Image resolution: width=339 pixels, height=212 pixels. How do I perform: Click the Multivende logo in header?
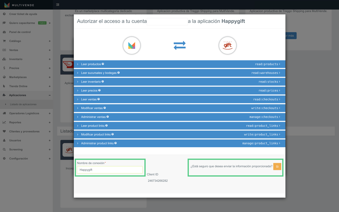point(19,5)
